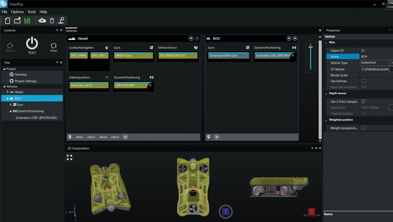The image size is (393, 222).
Task: Click the instrument joystick toolbar icon
Action: (61, 20)
